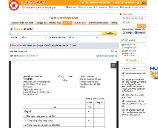The image size is (158, 128).
Task: Open Mẫu bảo lãnh thực hiện hợp đồng
Action: 133,96
